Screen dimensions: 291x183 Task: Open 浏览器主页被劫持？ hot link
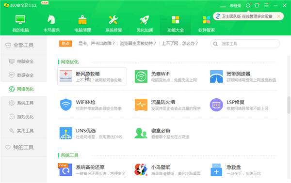tap(138, 44)
